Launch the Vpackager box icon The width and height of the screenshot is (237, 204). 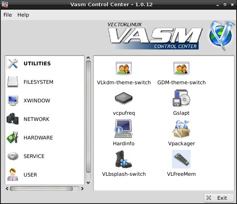(x=181, y=129)
